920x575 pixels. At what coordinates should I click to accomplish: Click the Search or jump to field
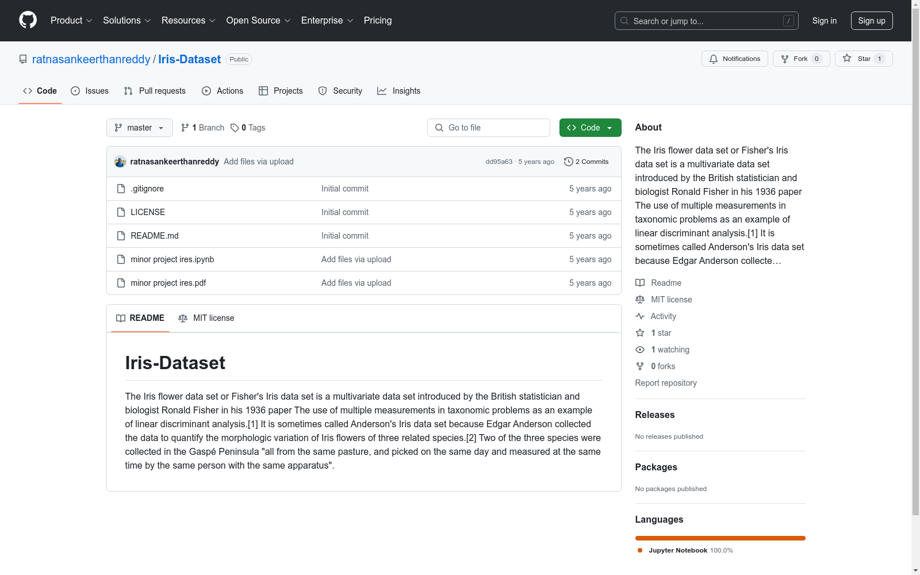coord(707,21)
